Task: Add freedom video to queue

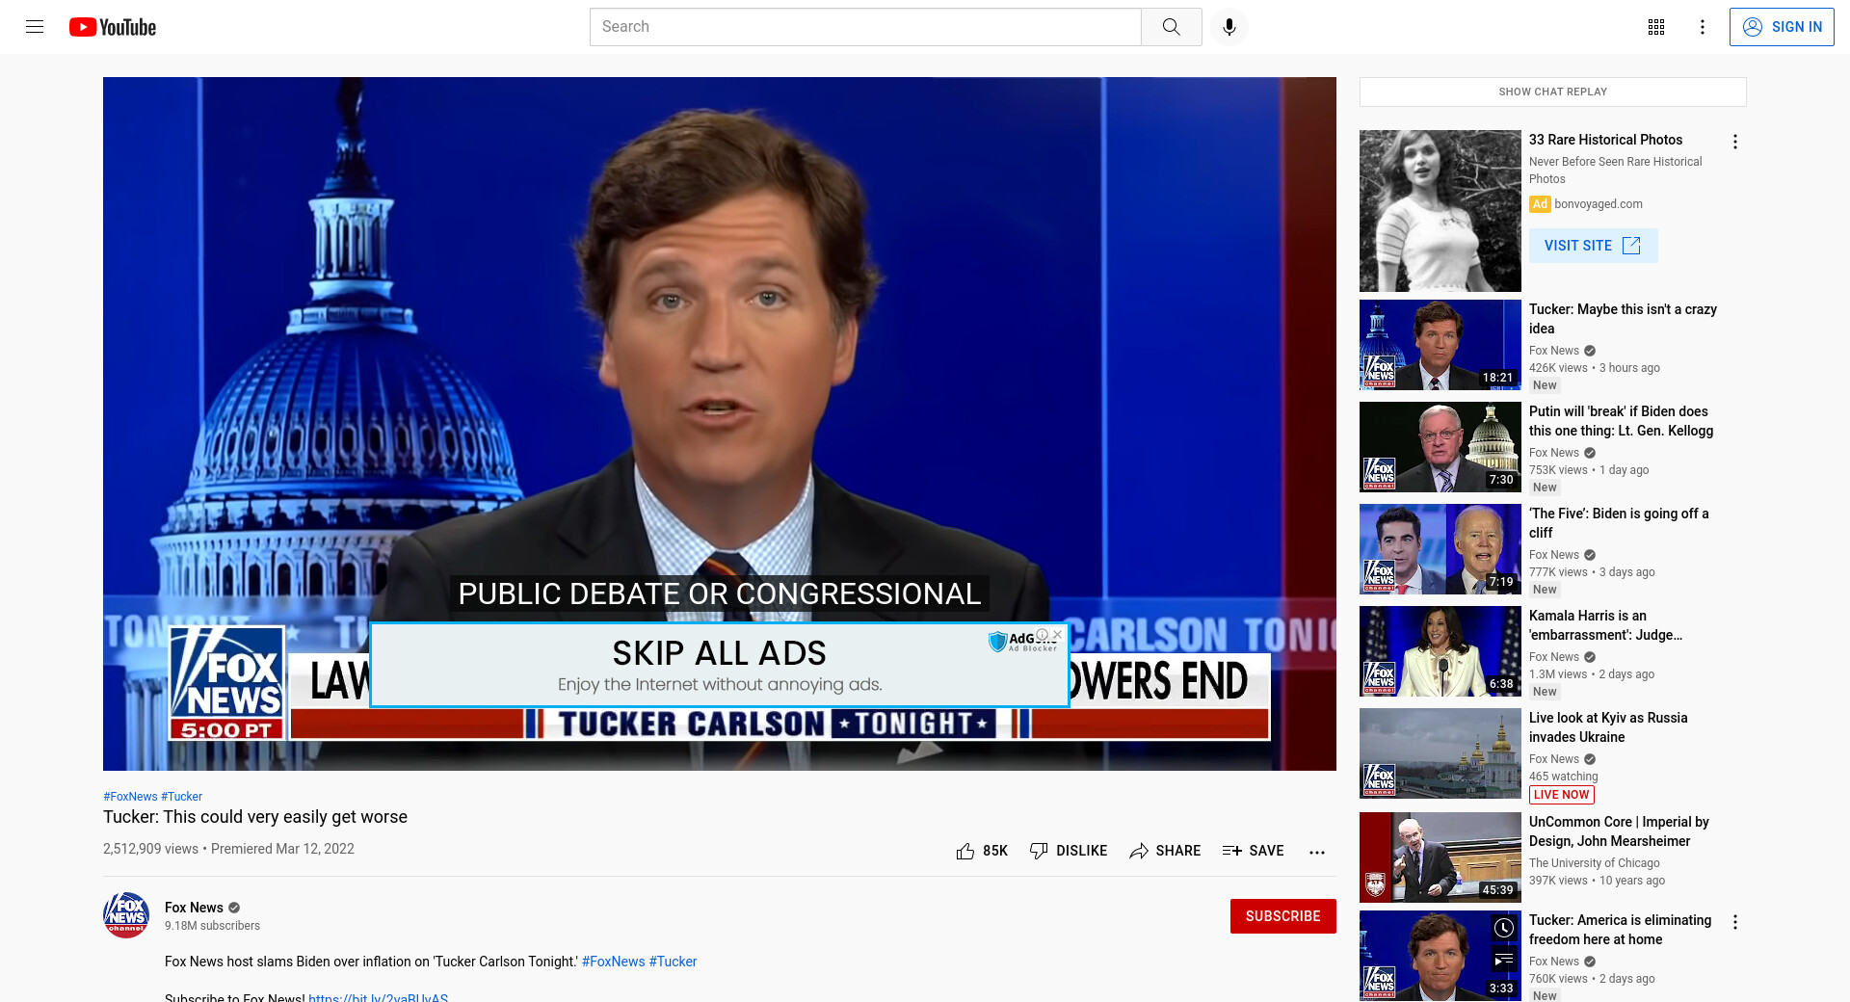Action: click(1503, 960)
